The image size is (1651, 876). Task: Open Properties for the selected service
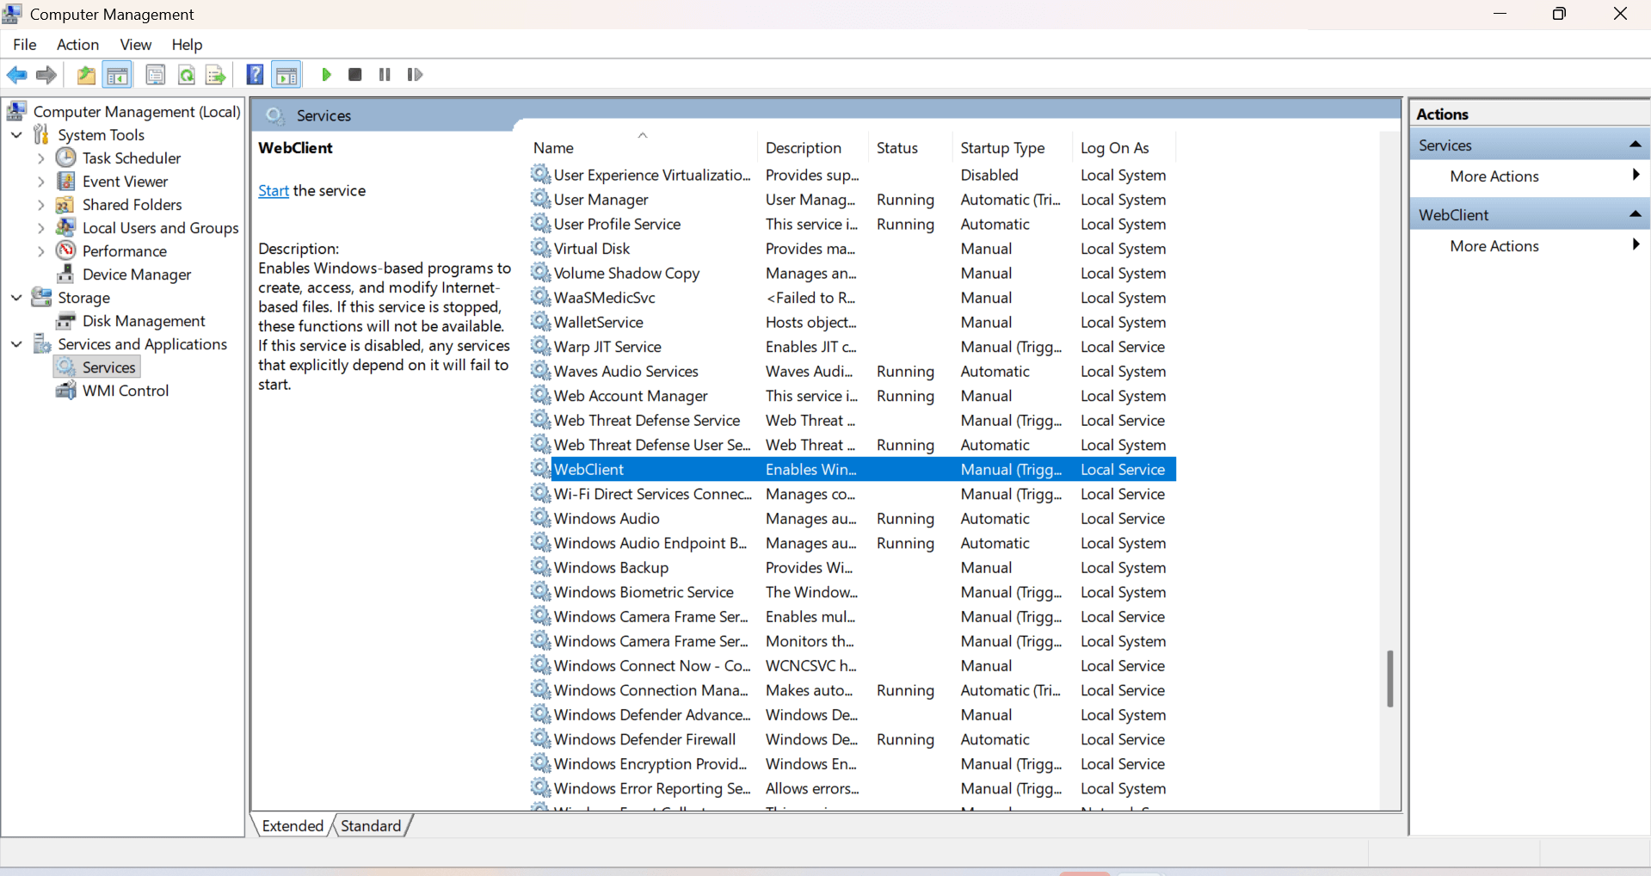click(x=155, y=75)
